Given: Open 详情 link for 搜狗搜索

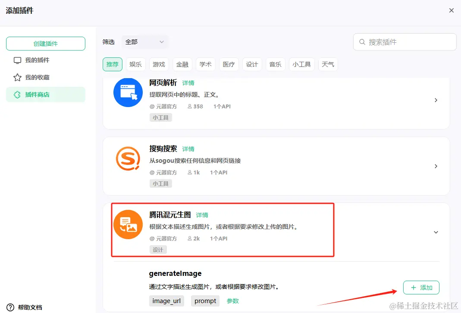Looking at the screenshot, I should pyautogui.click(x=188, y=149).
